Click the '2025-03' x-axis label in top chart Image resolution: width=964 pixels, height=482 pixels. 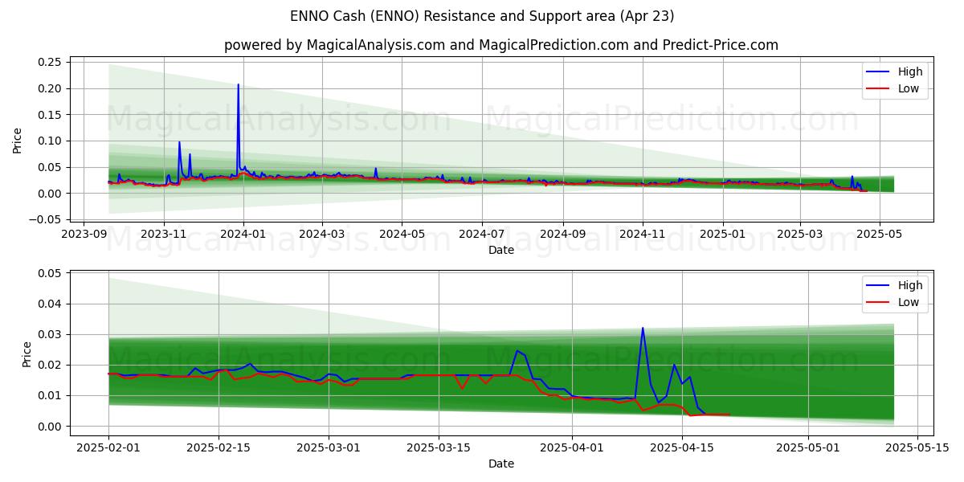[800, 234]
